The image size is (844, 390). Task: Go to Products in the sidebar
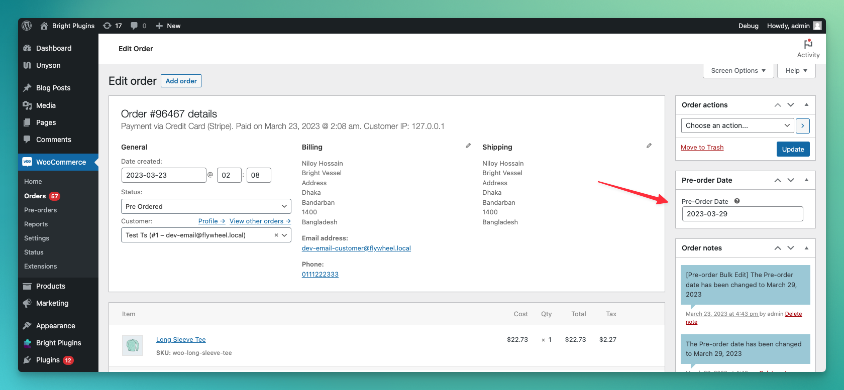(50, 286)
